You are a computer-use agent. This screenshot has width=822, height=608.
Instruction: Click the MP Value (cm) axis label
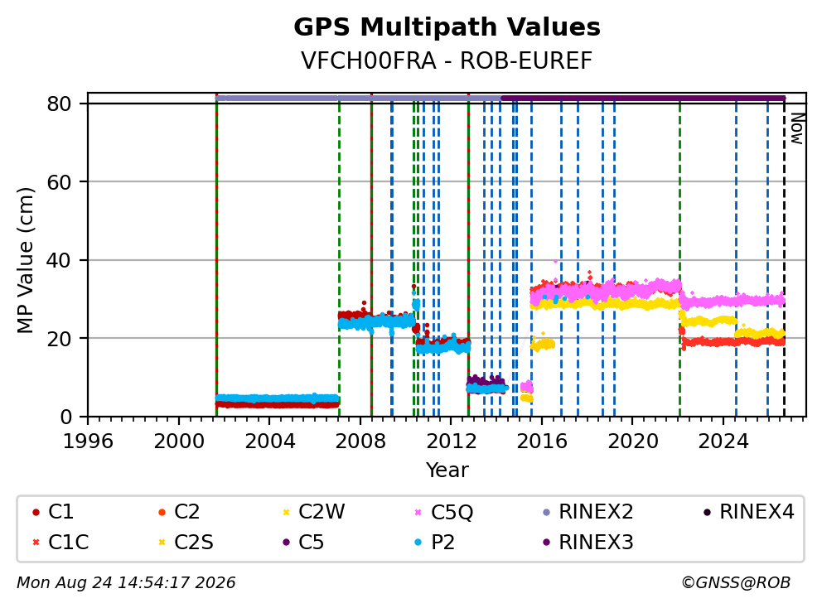[x=25, y=260]
